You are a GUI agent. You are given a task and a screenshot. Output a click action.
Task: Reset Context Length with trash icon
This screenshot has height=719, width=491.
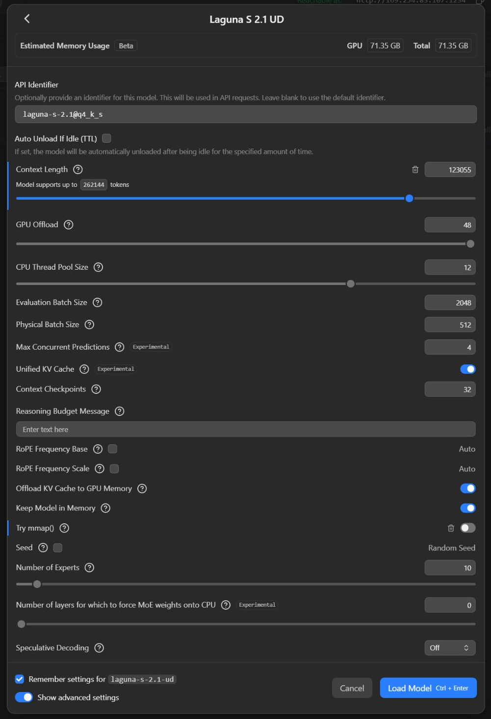[415, 170]
